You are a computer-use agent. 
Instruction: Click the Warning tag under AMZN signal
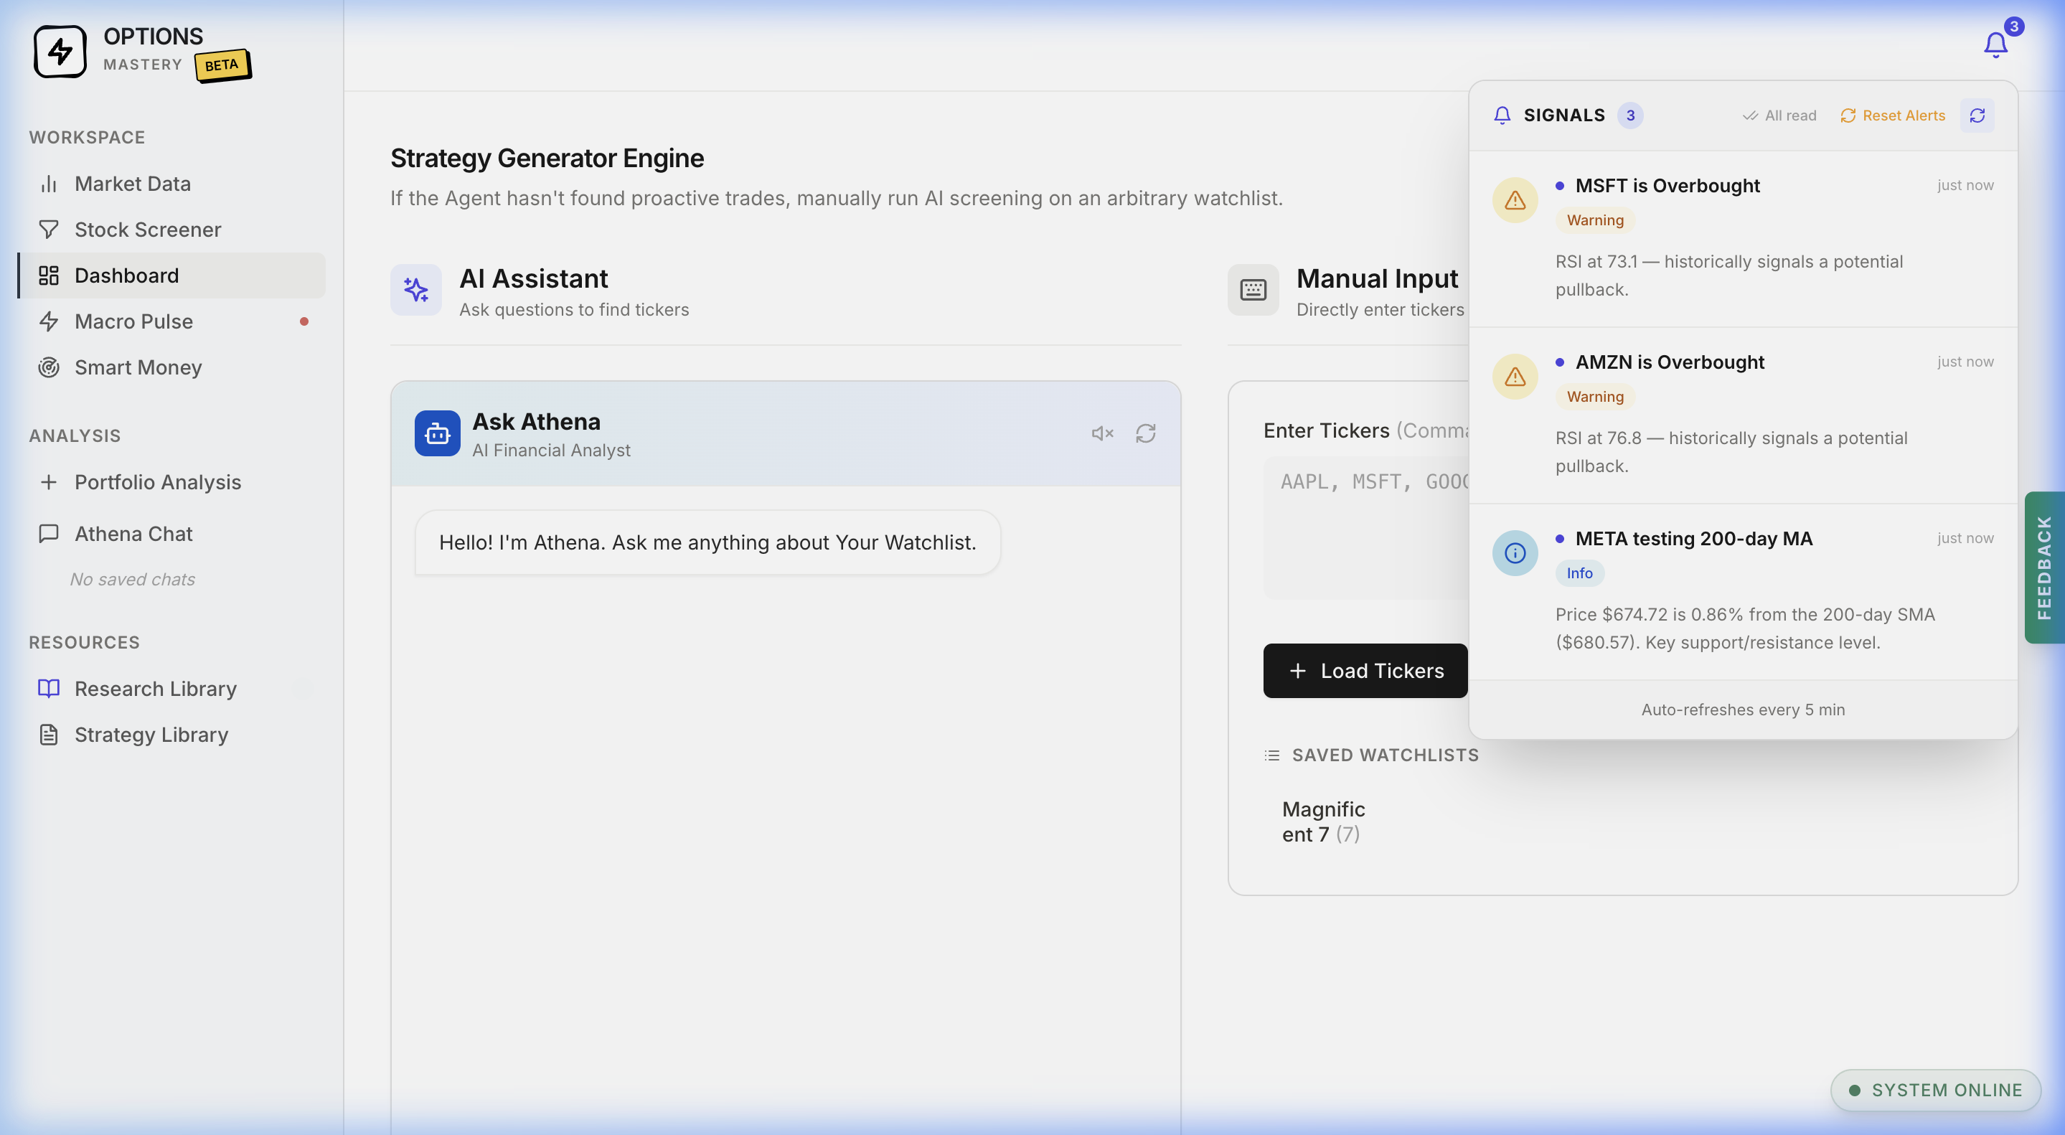point(1594,397)
